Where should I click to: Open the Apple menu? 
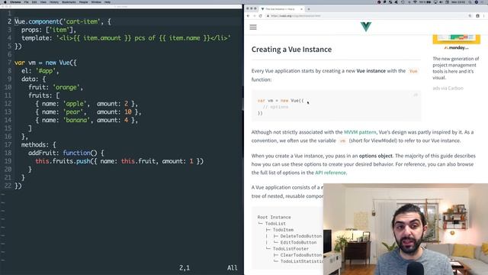tap(5, 2)
